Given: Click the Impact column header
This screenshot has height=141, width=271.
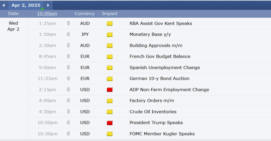Looking at the screenshot, I should [x=110, y=14].
